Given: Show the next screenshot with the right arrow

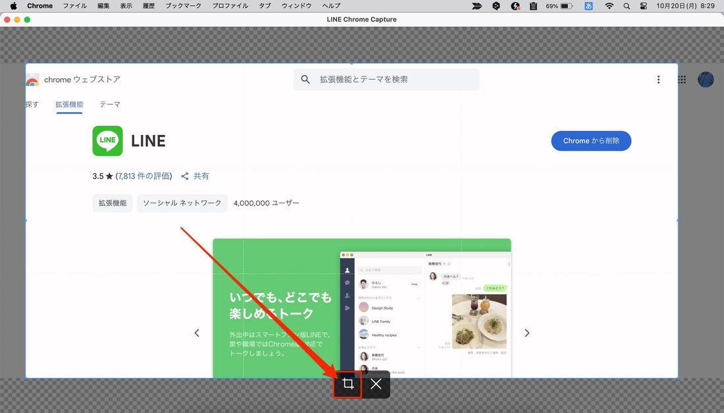Looking at the screenshot, I should [527, 333].
